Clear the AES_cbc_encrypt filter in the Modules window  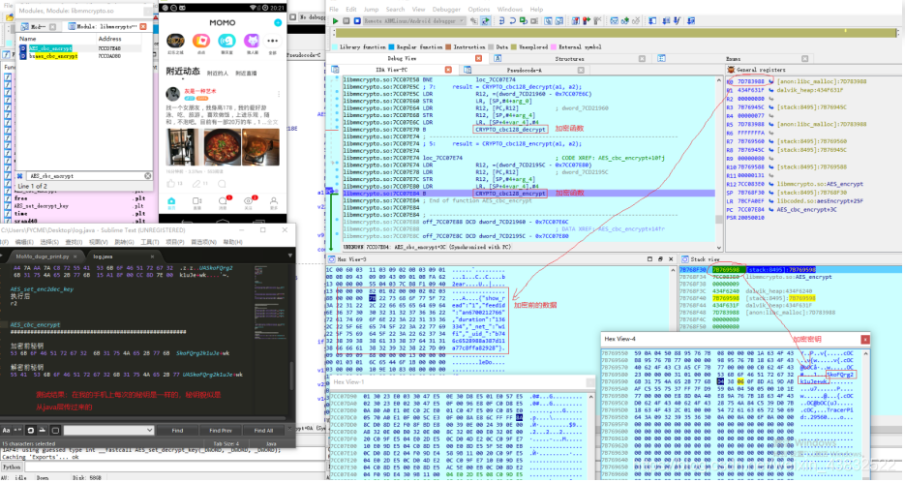(148, 176)
